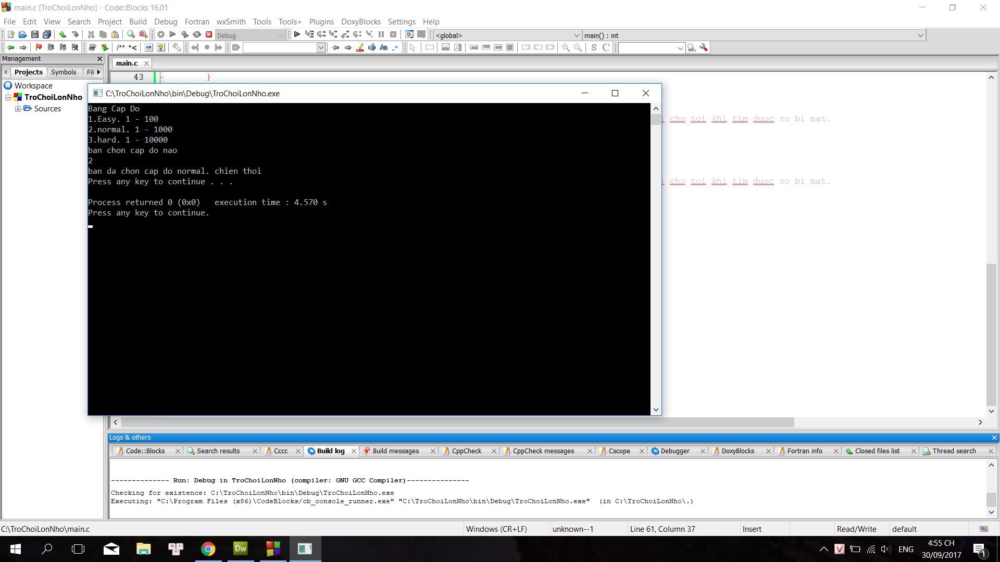This screenshot has width=1000, height=562.
Task: Click the Save file floppy icon
Action: (x=34, y=35)
